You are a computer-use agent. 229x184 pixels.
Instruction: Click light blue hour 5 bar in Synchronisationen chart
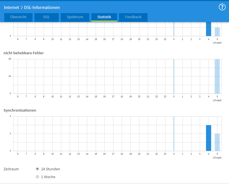(x=217, y=142)
